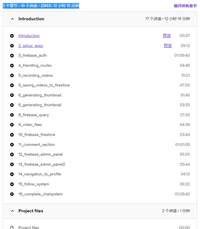The image size is (200, 229).
Task: Click 预览 for the Introduction lecture
Action: click(x=167, y=36)
